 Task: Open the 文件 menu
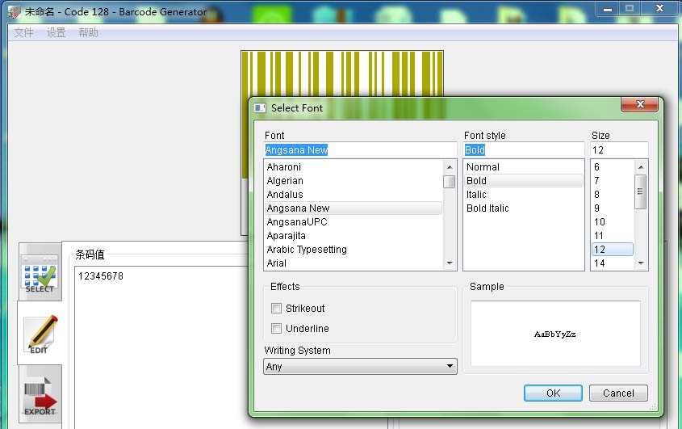(x=23, y=32)
